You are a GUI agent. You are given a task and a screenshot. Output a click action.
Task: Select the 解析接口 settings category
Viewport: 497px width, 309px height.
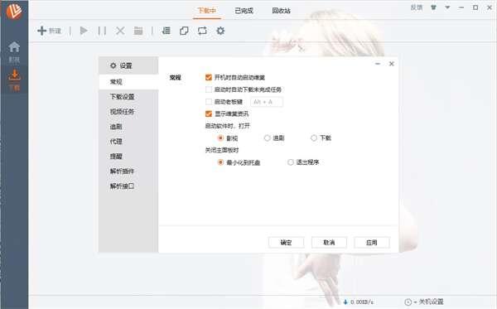[x=128, y=186]
